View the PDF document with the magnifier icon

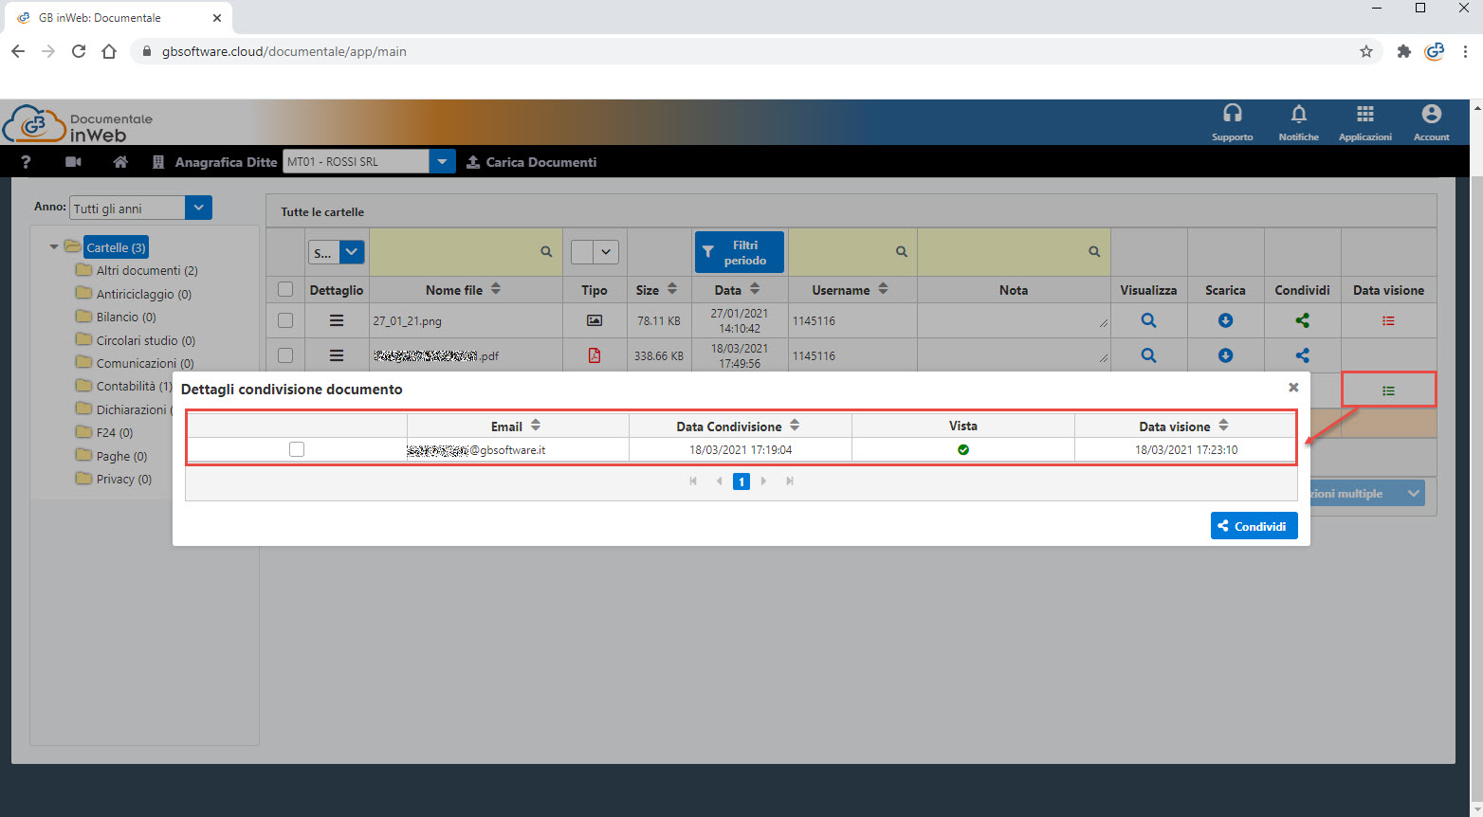(x=1148, y=355)
